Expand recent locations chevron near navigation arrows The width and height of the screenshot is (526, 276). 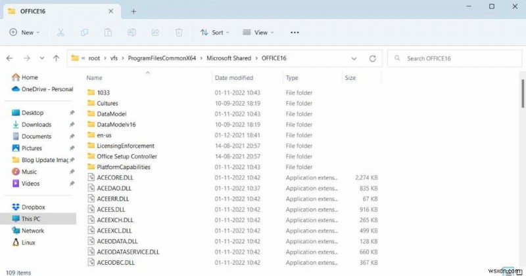point(41,58)
